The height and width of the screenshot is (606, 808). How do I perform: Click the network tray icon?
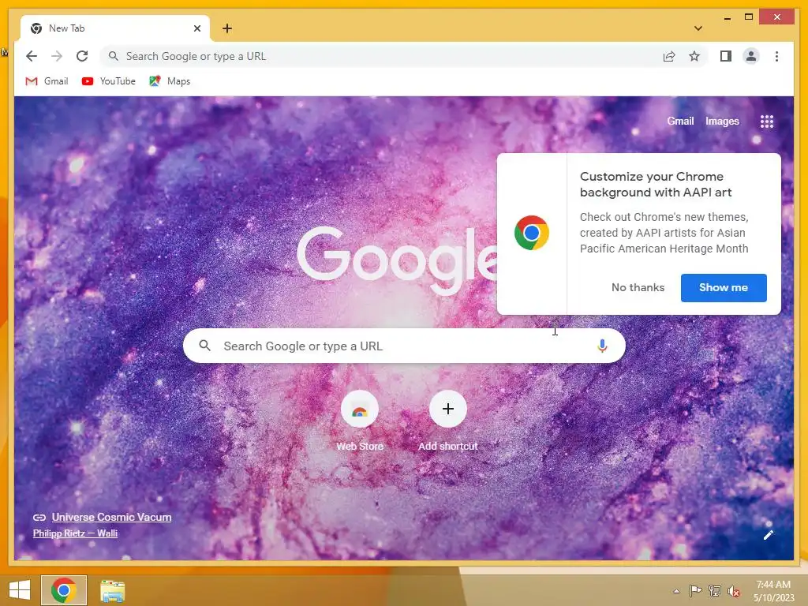pyautogui.click(x=715, y=590)
